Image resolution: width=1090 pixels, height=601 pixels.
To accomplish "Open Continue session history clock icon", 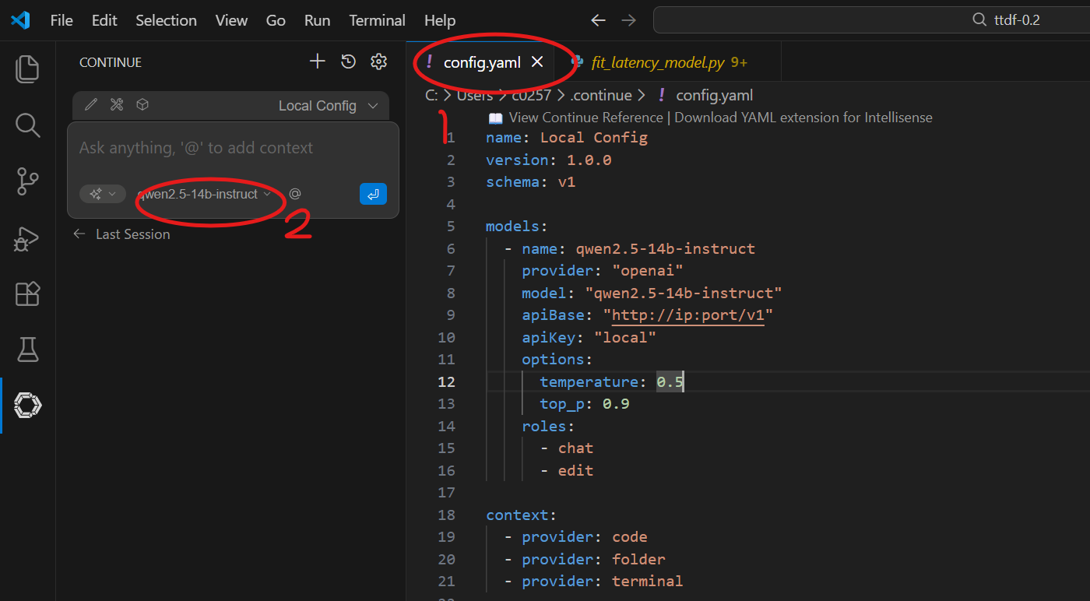I will click(349, 62).
